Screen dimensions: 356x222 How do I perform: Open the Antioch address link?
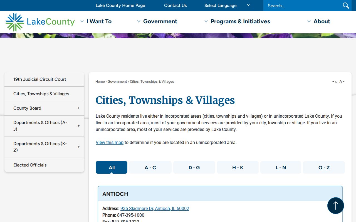tap(155, 208)
